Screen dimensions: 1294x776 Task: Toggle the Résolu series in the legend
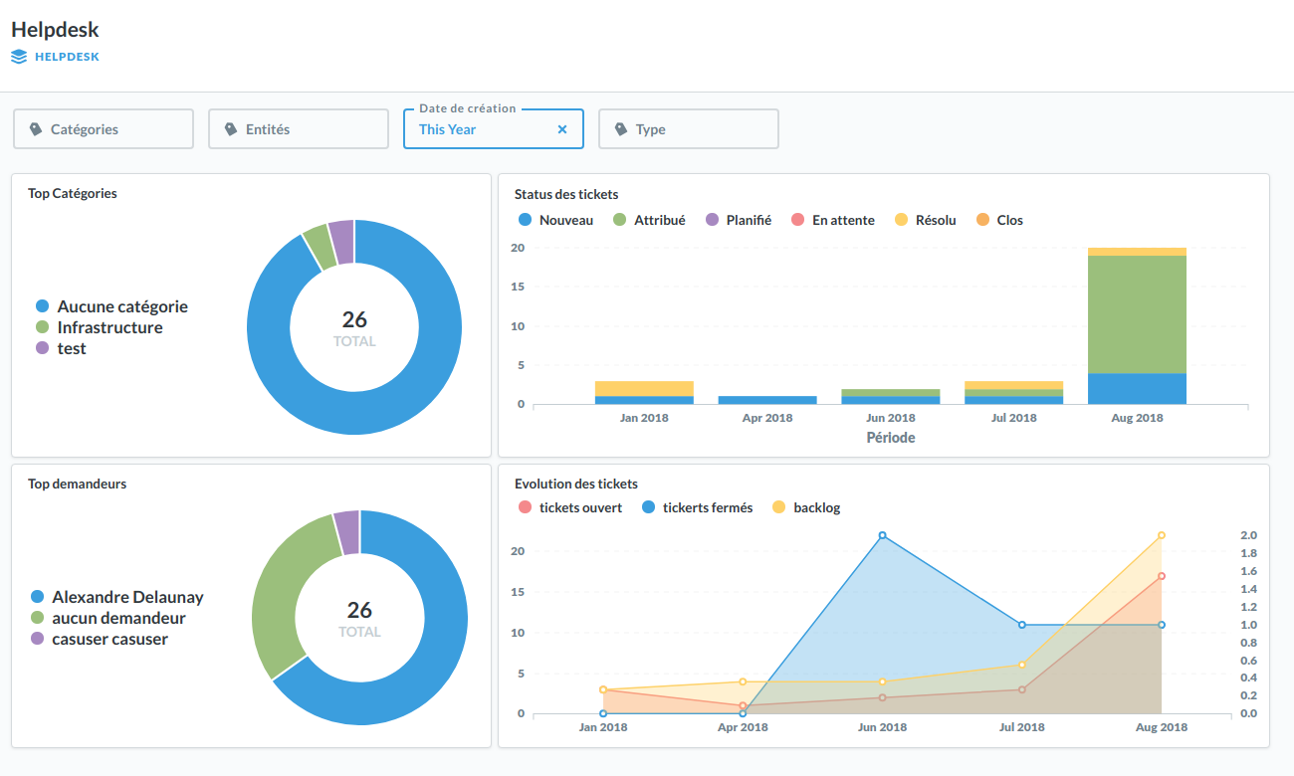(x=926, y=220)
